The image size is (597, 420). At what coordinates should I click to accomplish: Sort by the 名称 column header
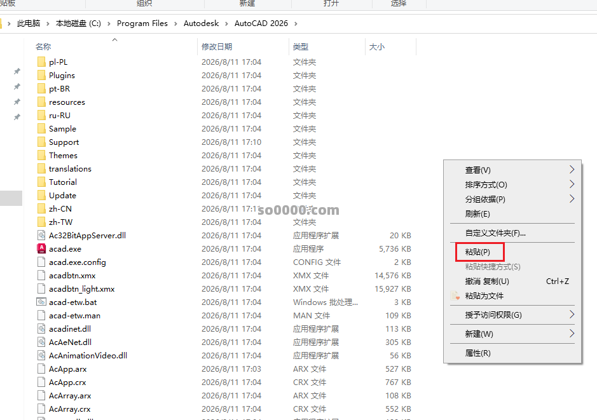pyautogui.click(x=43, y=47)
